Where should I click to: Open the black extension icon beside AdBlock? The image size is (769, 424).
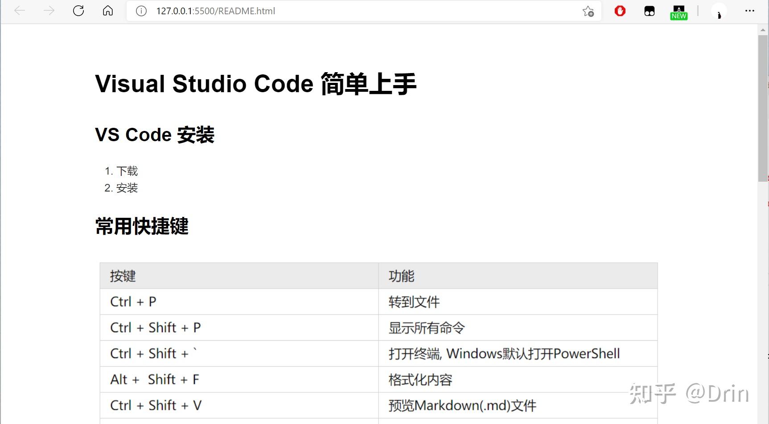(649, 11)
